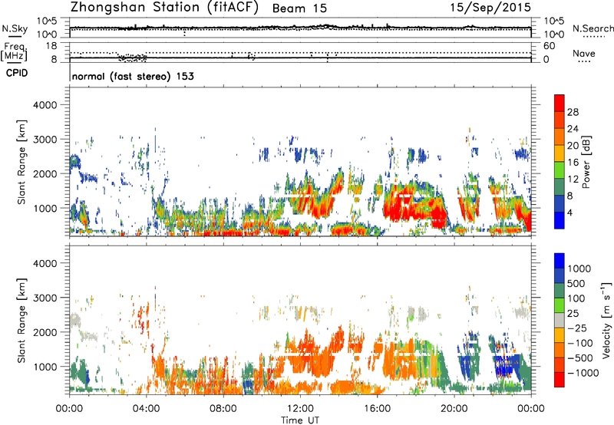Viewport: 614px width, 425px height.
Task: Select the "N.Sky" axis label
Action: (x=15, y=28)
